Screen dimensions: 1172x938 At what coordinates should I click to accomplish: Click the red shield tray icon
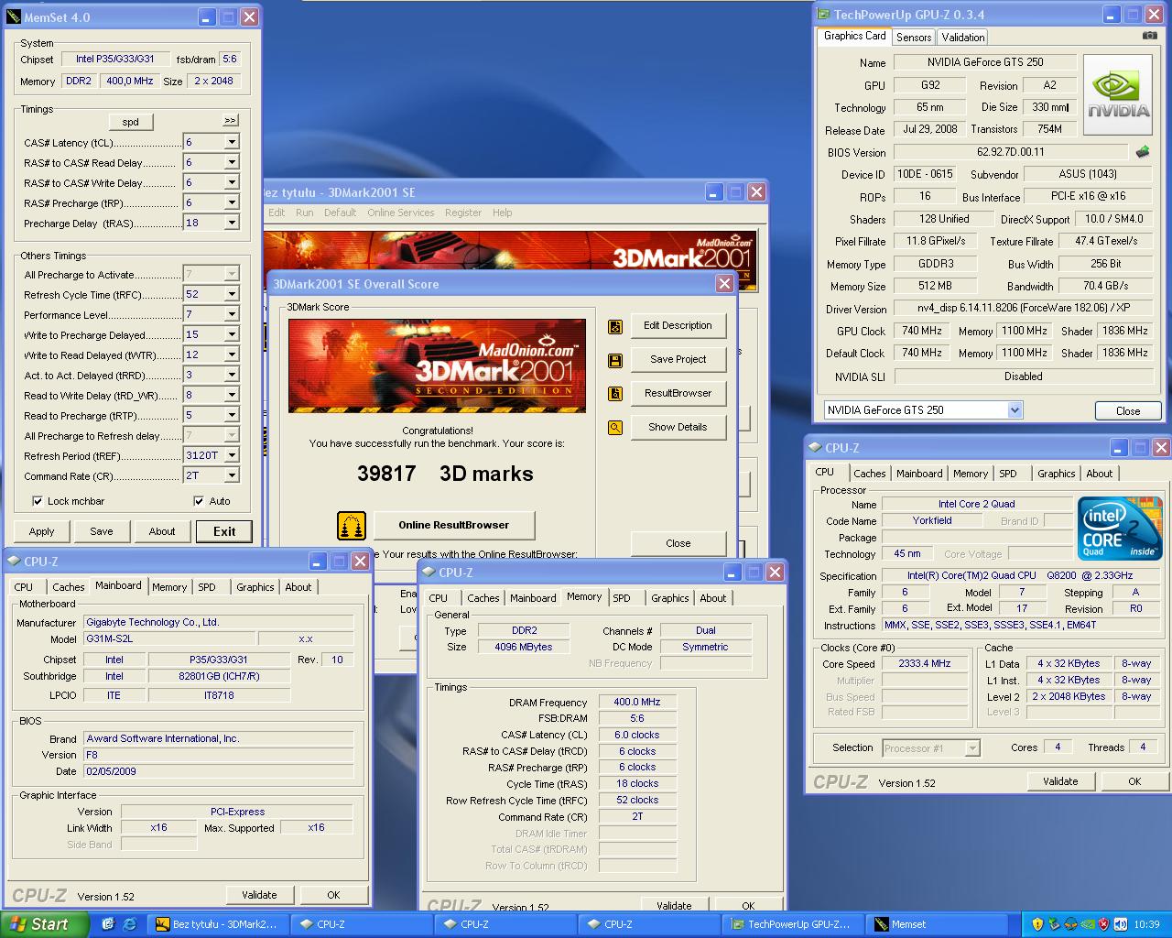pyautogui.click(x=1103, y=924)
